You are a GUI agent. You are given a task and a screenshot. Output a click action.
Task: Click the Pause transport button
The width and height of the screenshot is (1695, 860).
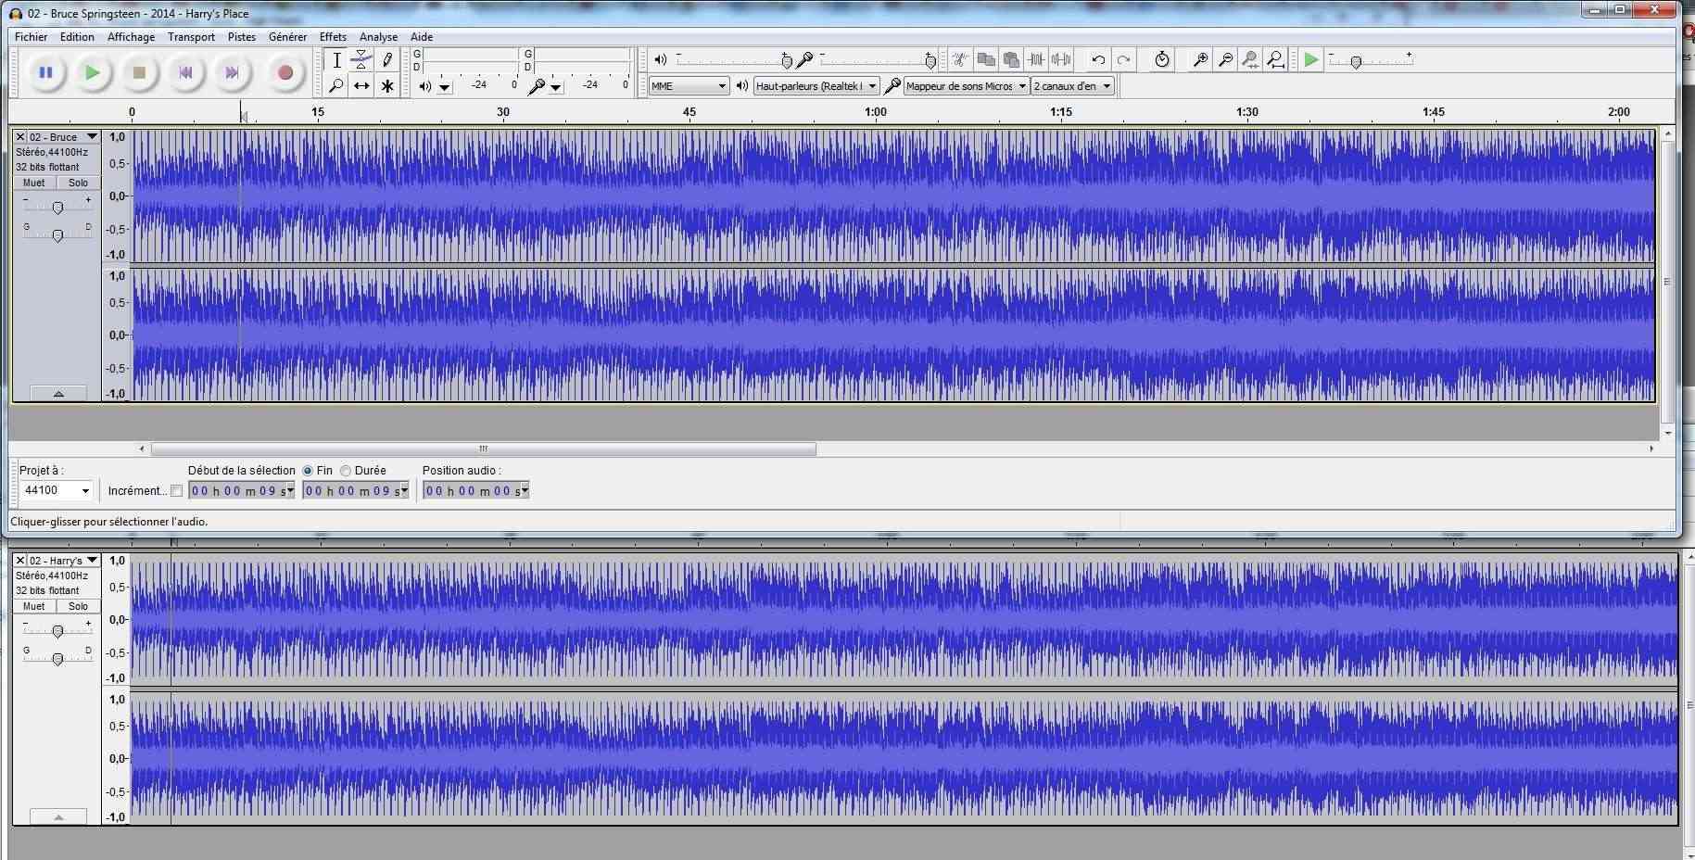point(45,72)
